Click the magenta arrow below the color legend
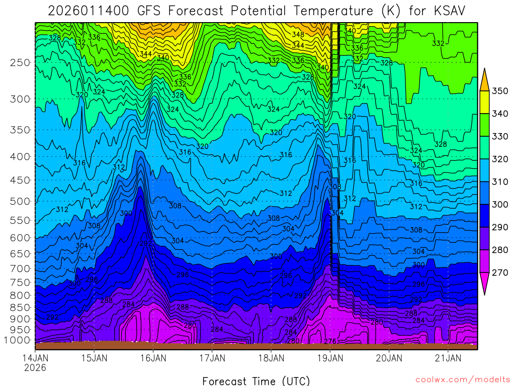Viewport: 515px width, 386px height. [484, 283]
